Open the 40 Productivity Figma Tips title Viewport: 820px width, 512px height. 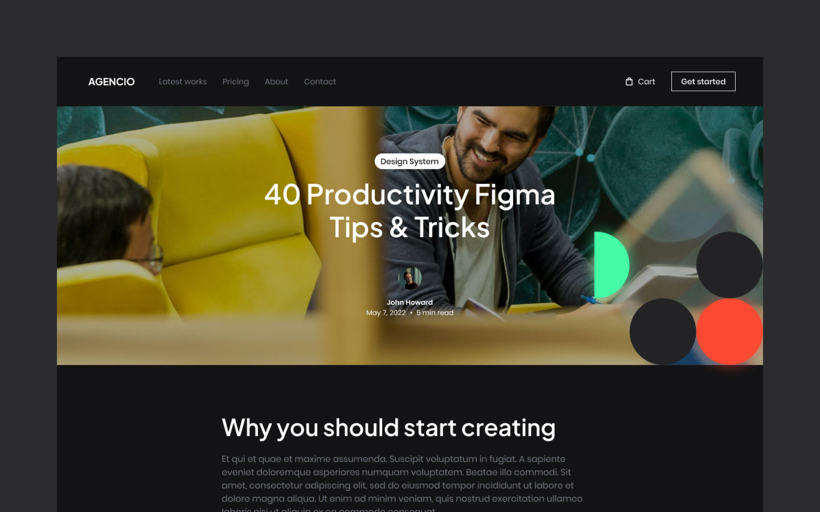tap(409, 210)
